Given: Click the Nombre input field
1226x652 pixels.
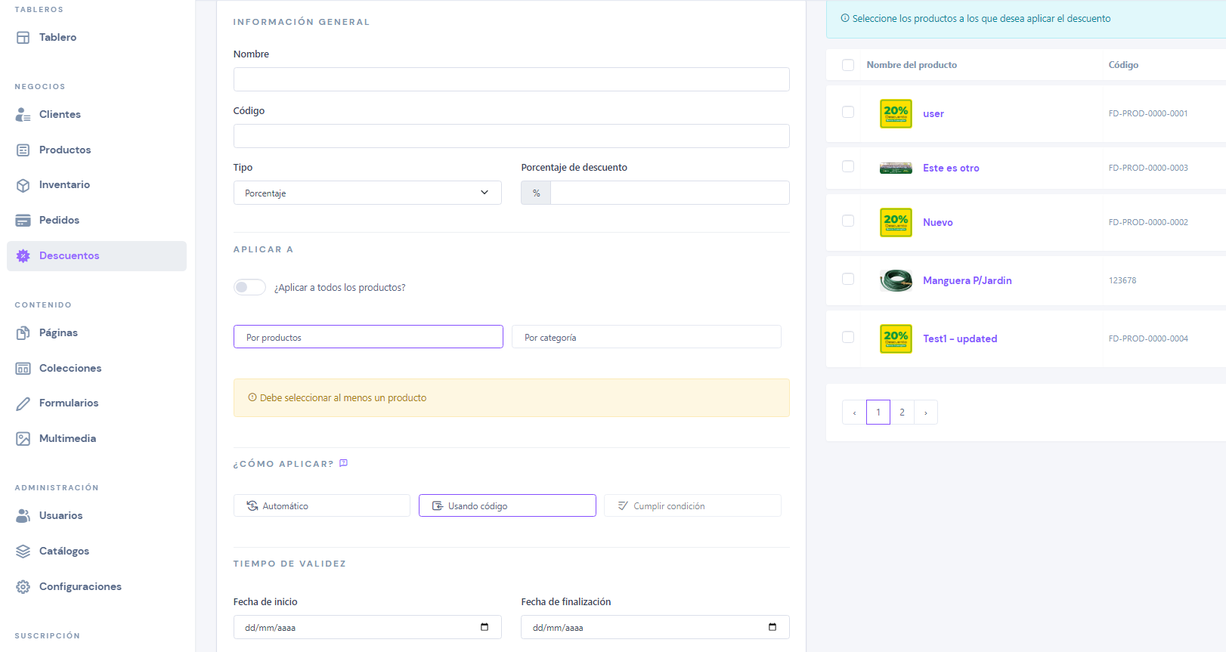Looking at the screenshot, I should point(512,79).
